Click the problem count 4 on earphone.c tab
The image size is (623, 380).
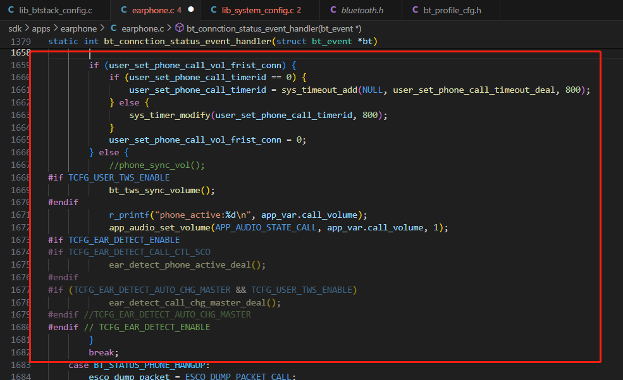[x=179, y=10]
